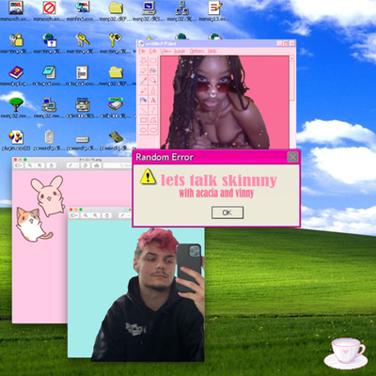The image size is (376, 376).
Task: Click OK in the Random Error dialog
Action: pos(227,212)
